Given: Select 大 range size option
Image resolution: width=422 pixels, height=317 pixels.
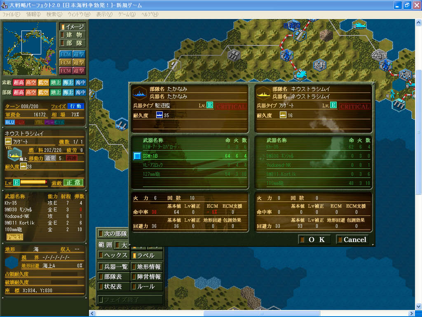Looking at the screenshot, I should pos(122,245).
